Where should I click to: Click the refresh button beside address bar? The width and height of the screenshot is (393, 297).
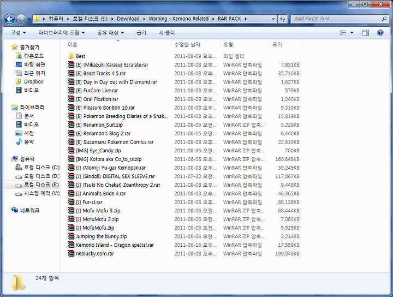(x=283, y=19)
